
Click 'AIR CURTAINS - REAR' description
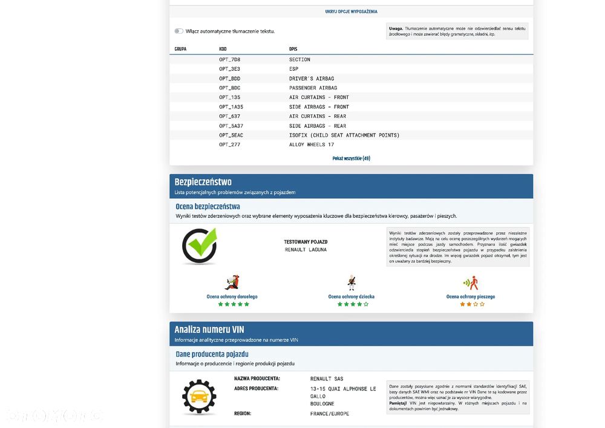318,117
